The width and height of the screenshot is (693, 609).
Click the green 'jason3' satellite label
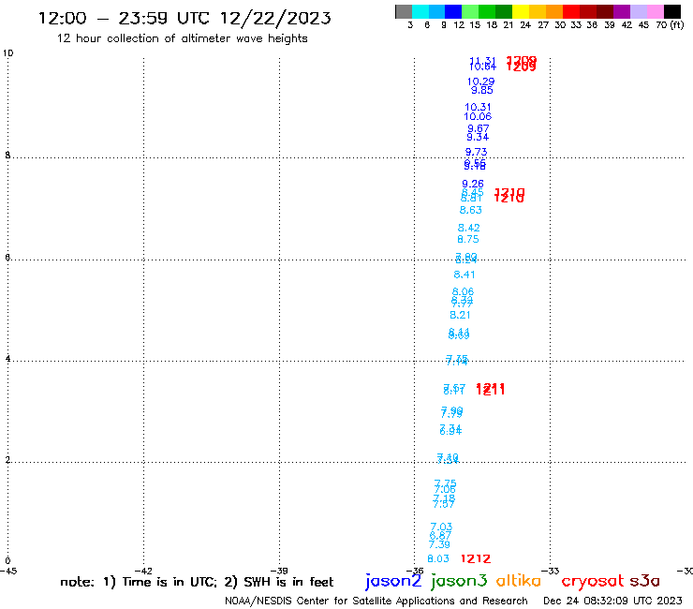click(459, 581)
